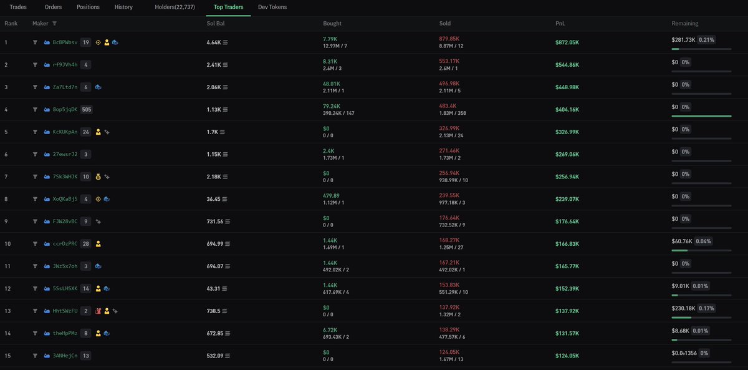
Task: Click the 879.85K sold amount
Action: pyautogui.click(x=449, y=39)
